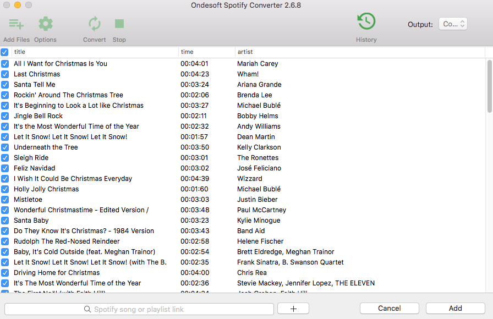Click artist Chris Rea
Screen dimensions: 493x319
coord(252,272)
